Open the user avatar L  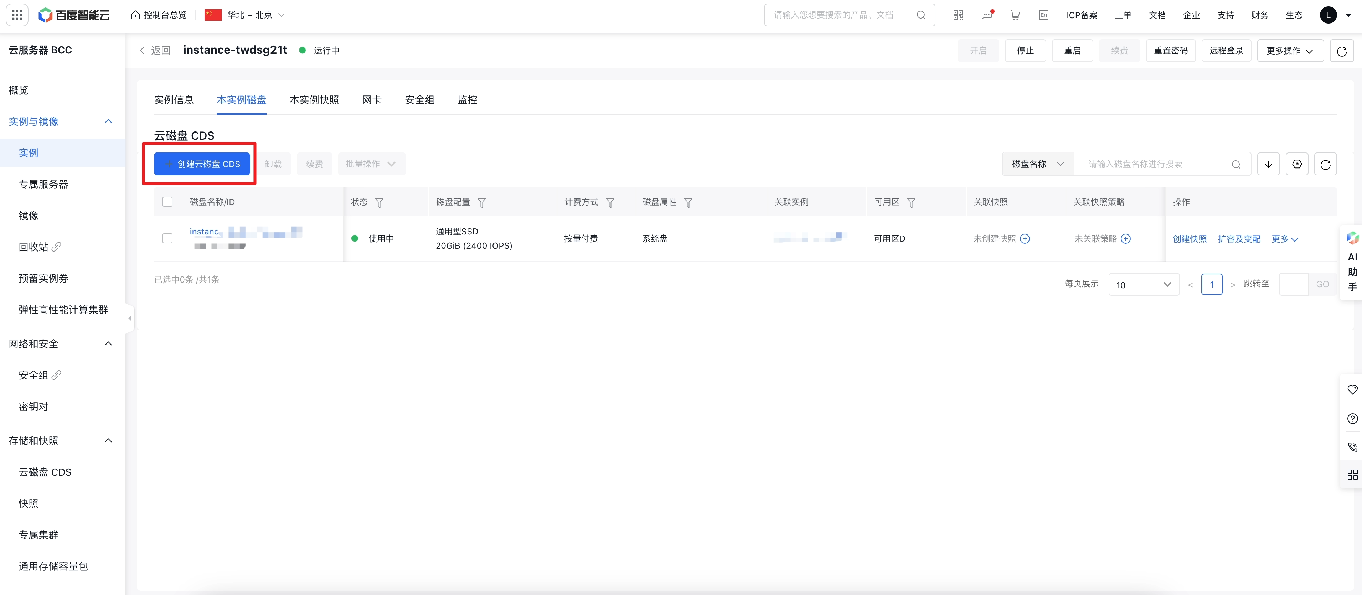tap(1328, 15)
